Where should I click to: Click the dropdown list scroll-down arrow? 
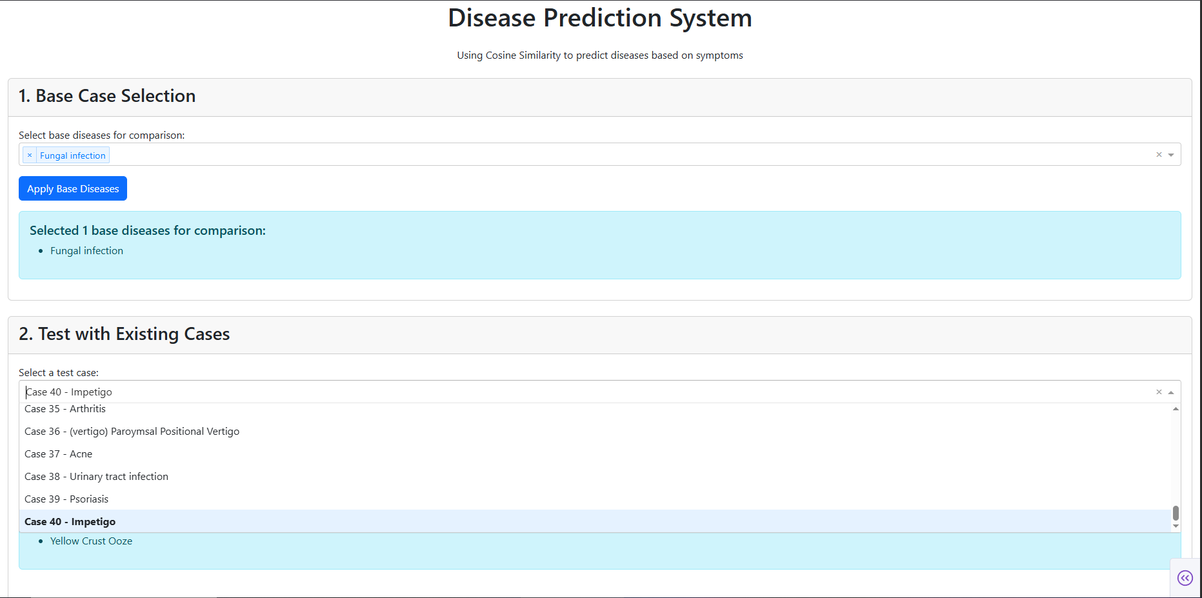(x=1176, y=526)
